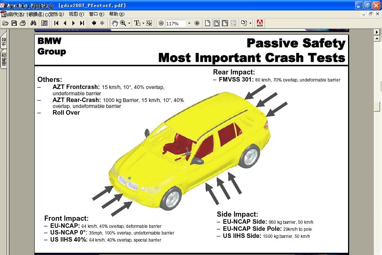The height and width of the screenshot is (255, 382).
Task: Click the "BMW" text on the slide
Action: click(x=50, y=41)
